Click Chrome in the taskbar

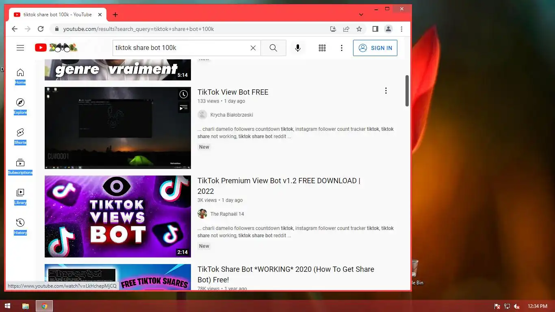(x=44, y=306)
